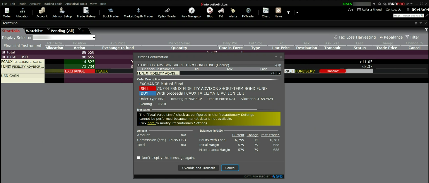The width and height of the screenshot is (429, 183).
Task: Expand more toolbar items arrow after News
Action: pyautogui.click(x=288, y=13)
